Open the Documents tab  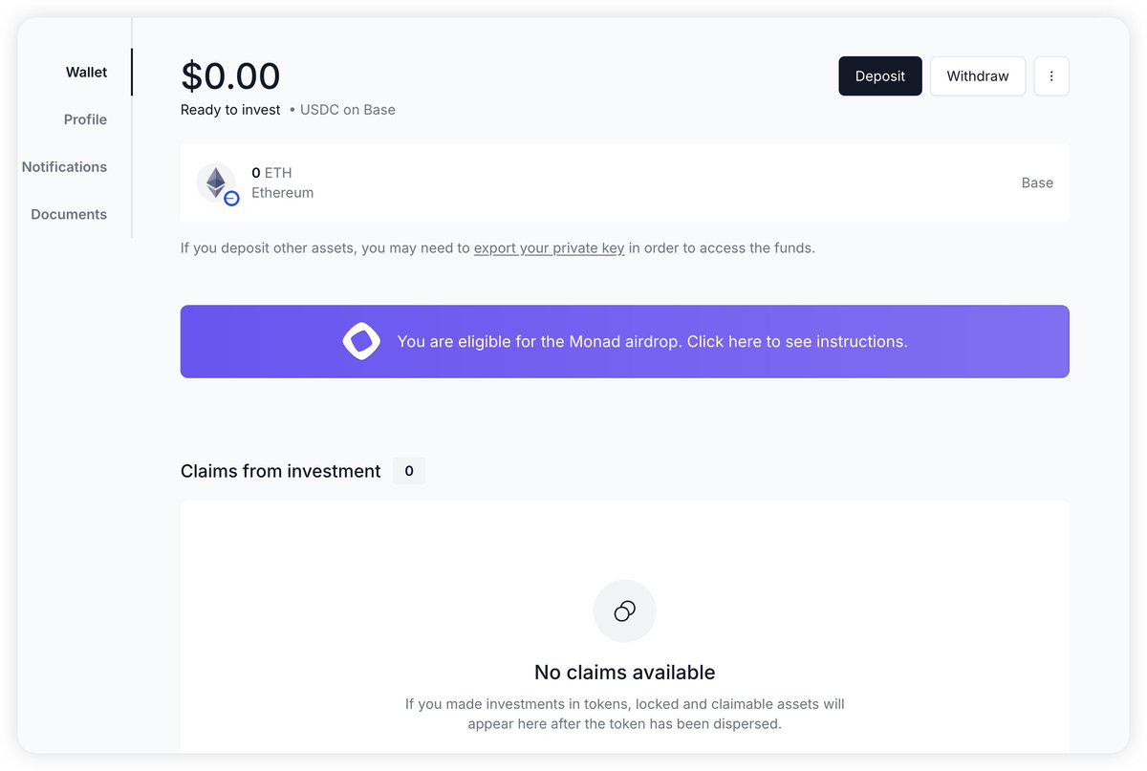tap(69, 214)
